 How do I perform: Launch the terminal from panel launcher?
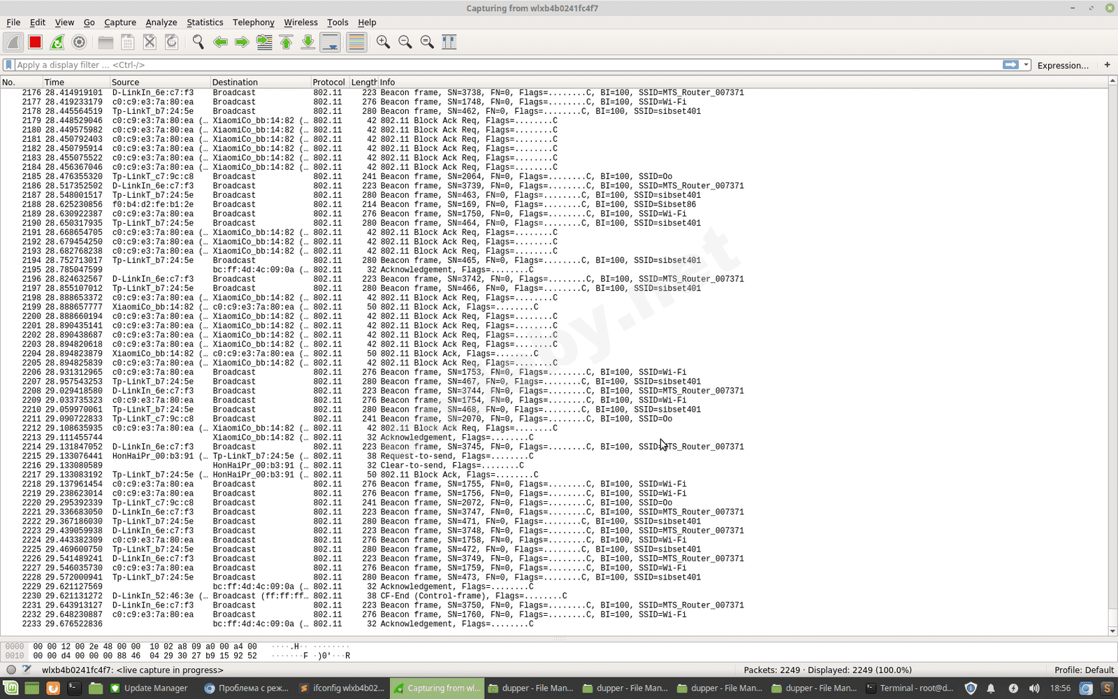pyautogui.click(x=74, y=689)
